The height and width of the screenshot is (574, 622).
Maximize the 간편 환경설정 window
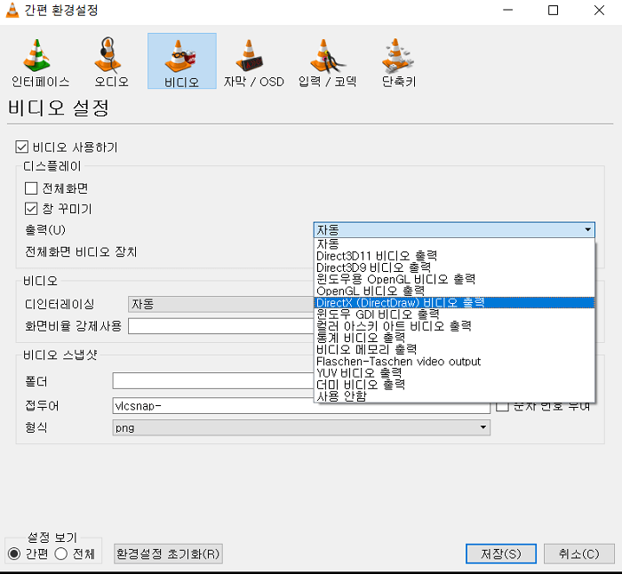(x=553, y=10)
